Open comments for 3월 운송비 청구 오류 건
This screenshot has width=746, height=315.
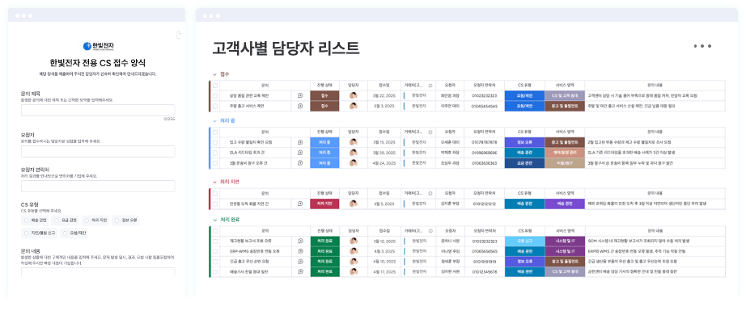point(300,163)
